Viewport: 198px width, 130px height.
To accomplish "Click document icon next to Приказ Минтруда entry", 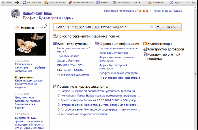I will (58, 100).
